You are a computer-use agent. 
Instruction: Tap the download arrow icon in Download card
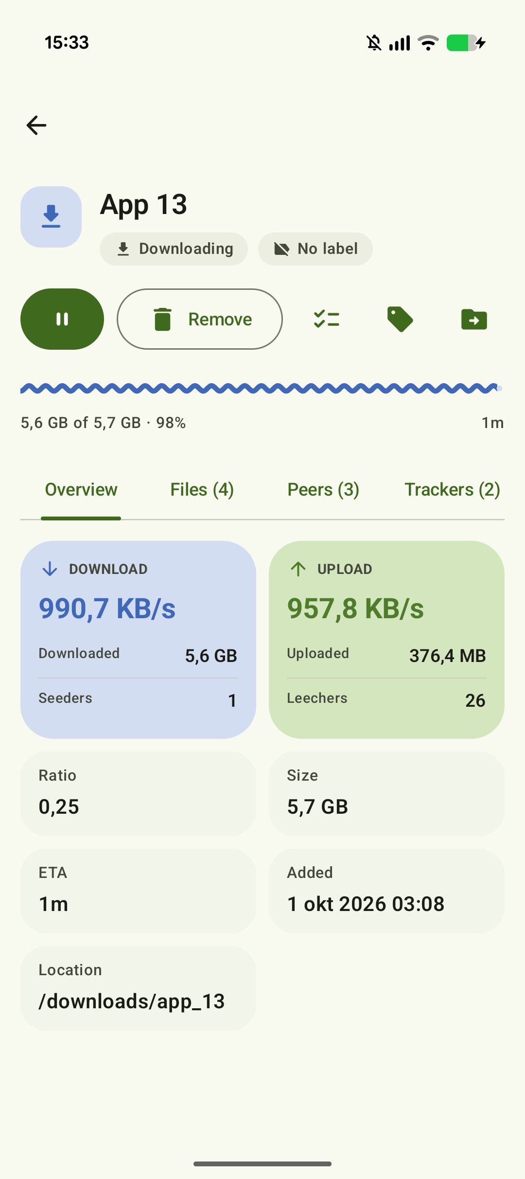pyautogui.click(x=50, y=569)
